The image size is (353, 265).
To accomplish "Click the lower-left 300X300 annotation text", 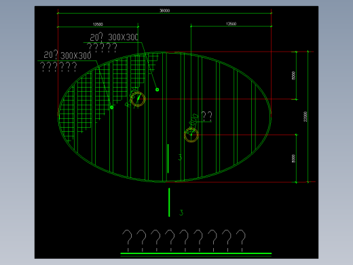I will (76, 56).
